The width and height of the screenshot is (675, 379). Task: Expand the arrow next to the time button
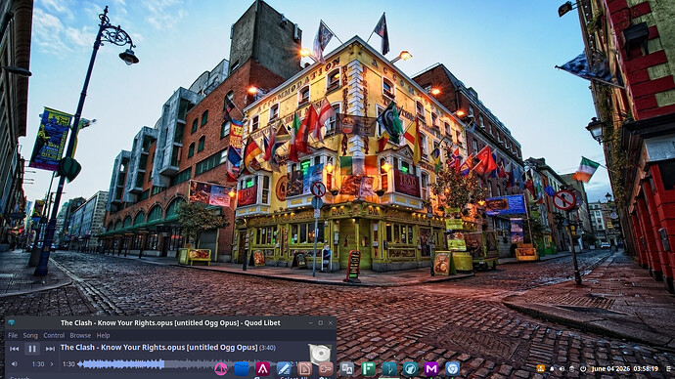pyautogui.click(x=52, y=364)
